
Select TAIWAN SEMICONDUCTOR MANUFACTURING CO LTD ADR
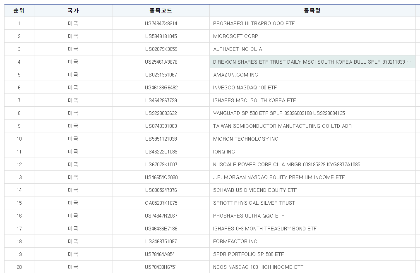pyautogui.click(x=282, y=126)
